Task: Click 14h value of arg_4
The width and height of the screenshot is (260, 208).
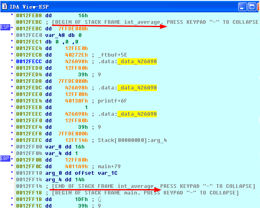Action: (80, 180)
